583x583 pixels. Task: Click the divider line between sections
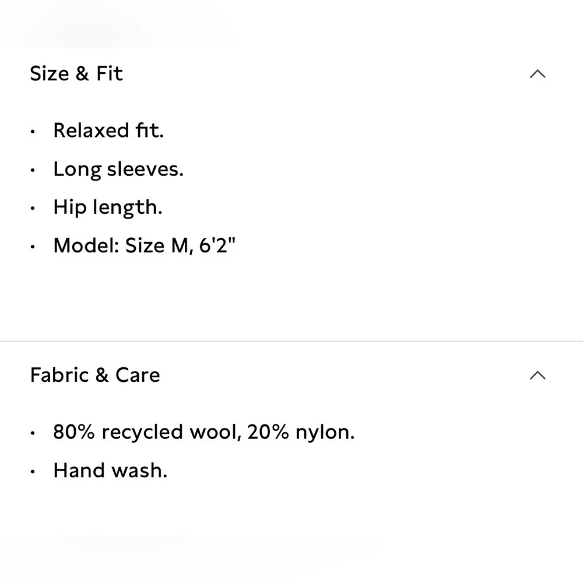coord(291,341)
